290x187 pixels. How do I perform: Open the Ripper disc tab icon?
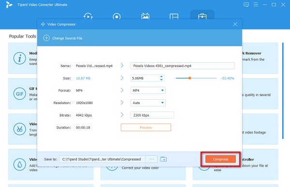coord(116,16)
